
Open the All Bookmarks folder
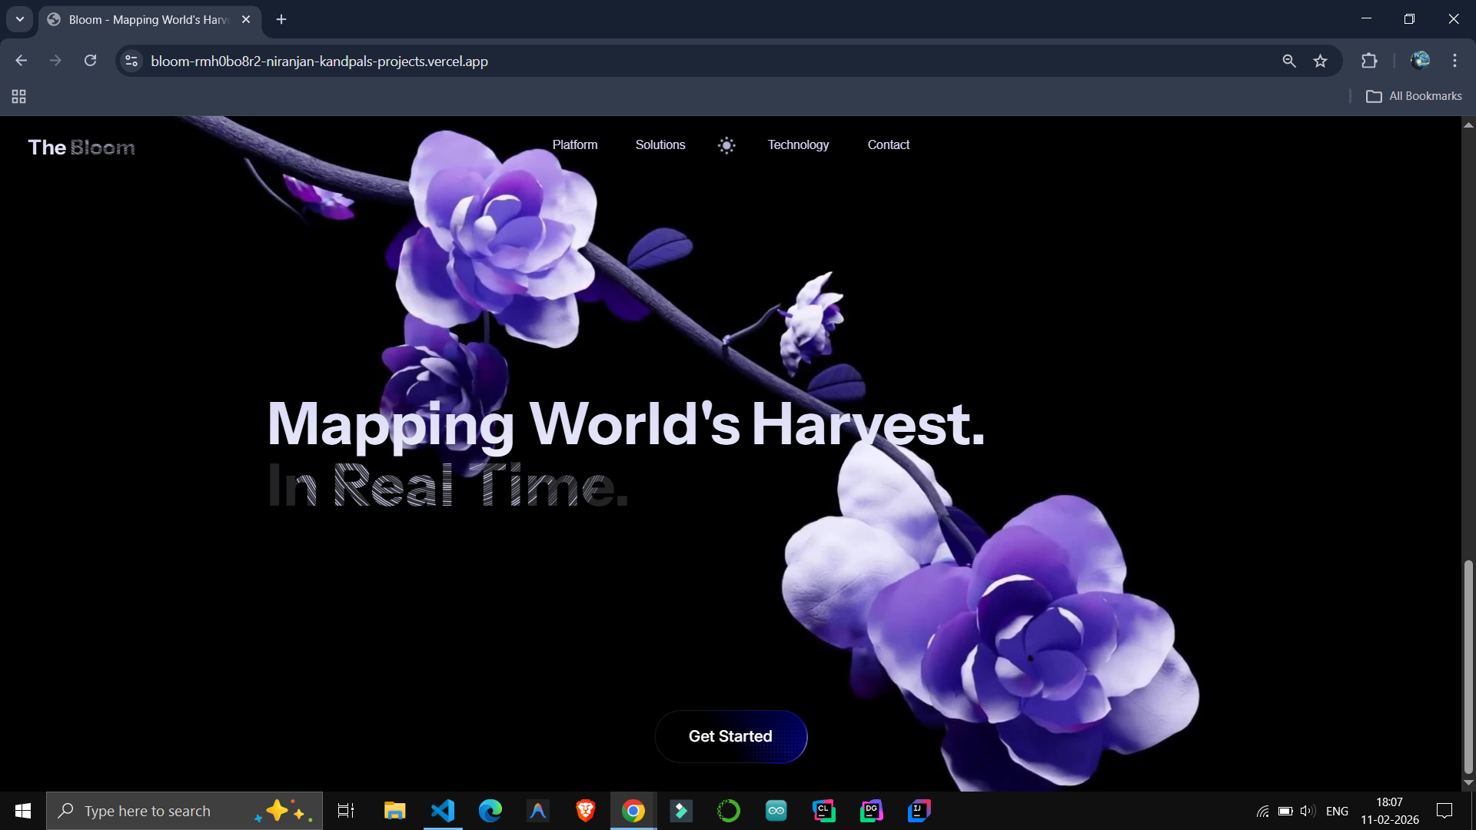pos(1414,96)
